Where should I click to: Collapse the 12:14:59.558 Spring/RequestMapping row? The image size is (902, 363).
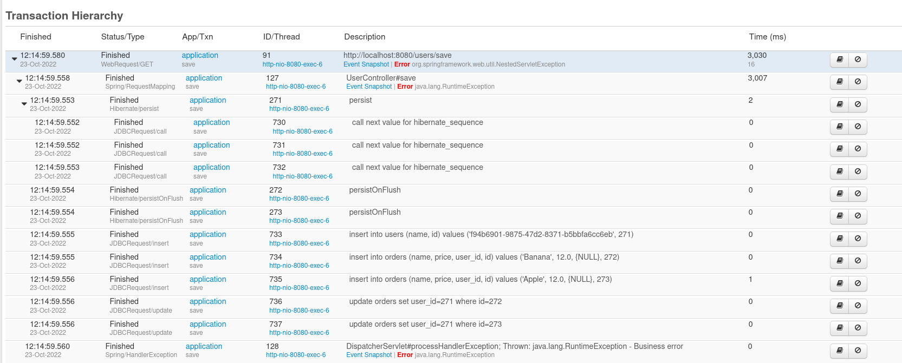[19, 81]
